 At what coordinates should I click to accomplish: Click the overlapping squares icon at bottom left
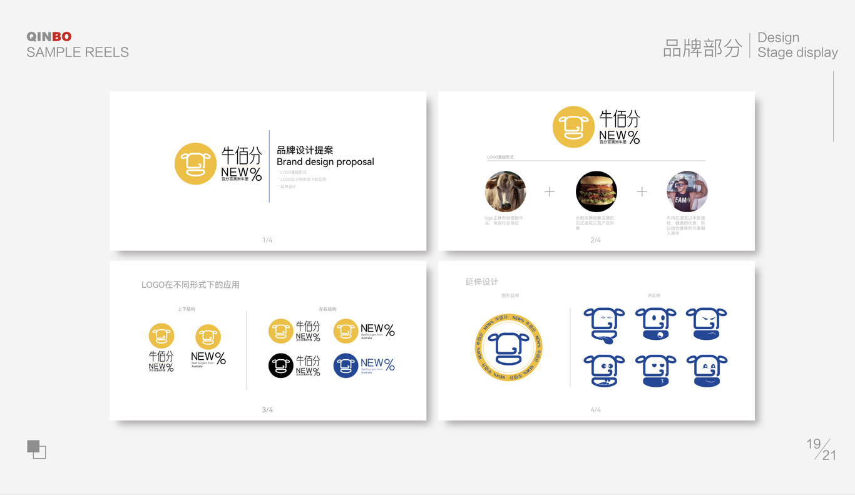[x=36, y=449]
